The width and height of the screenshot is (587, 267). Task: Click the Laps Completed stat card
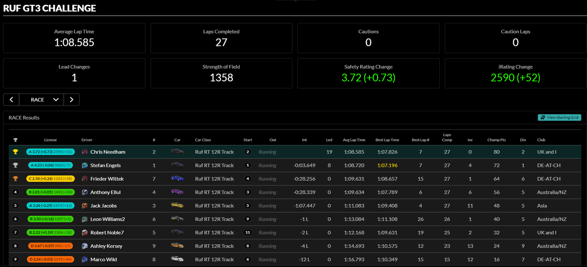click(x=221, y=38)
